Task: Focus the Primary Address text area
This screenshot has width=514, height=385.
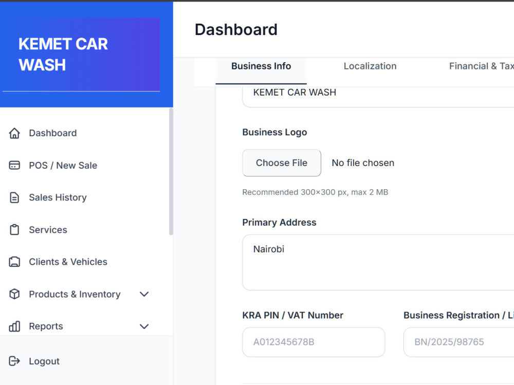Action: tap(378, 262)
